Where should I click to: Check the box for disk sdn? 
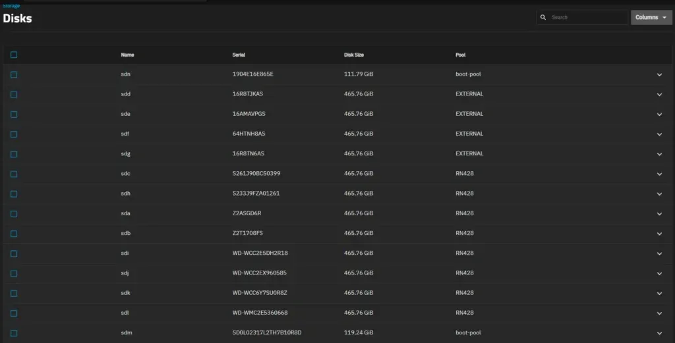pyautogui.click(x=14, y=74)
